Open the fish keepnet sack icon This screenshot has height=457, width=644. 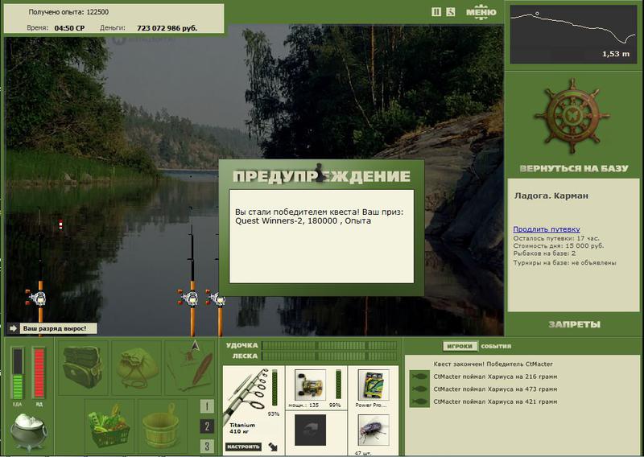[136, 368]
